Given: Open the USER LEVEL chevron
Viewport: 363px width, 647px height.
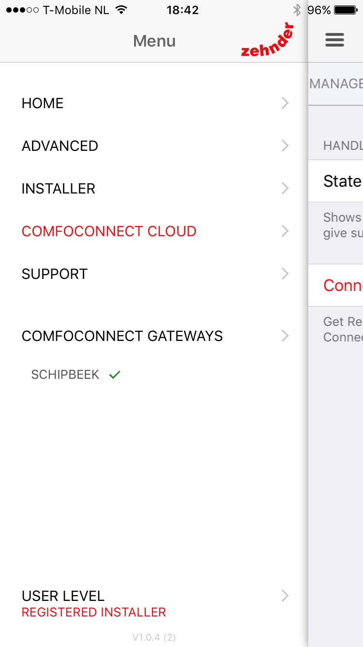Looking at the screenshot, I should coord(285,596).
